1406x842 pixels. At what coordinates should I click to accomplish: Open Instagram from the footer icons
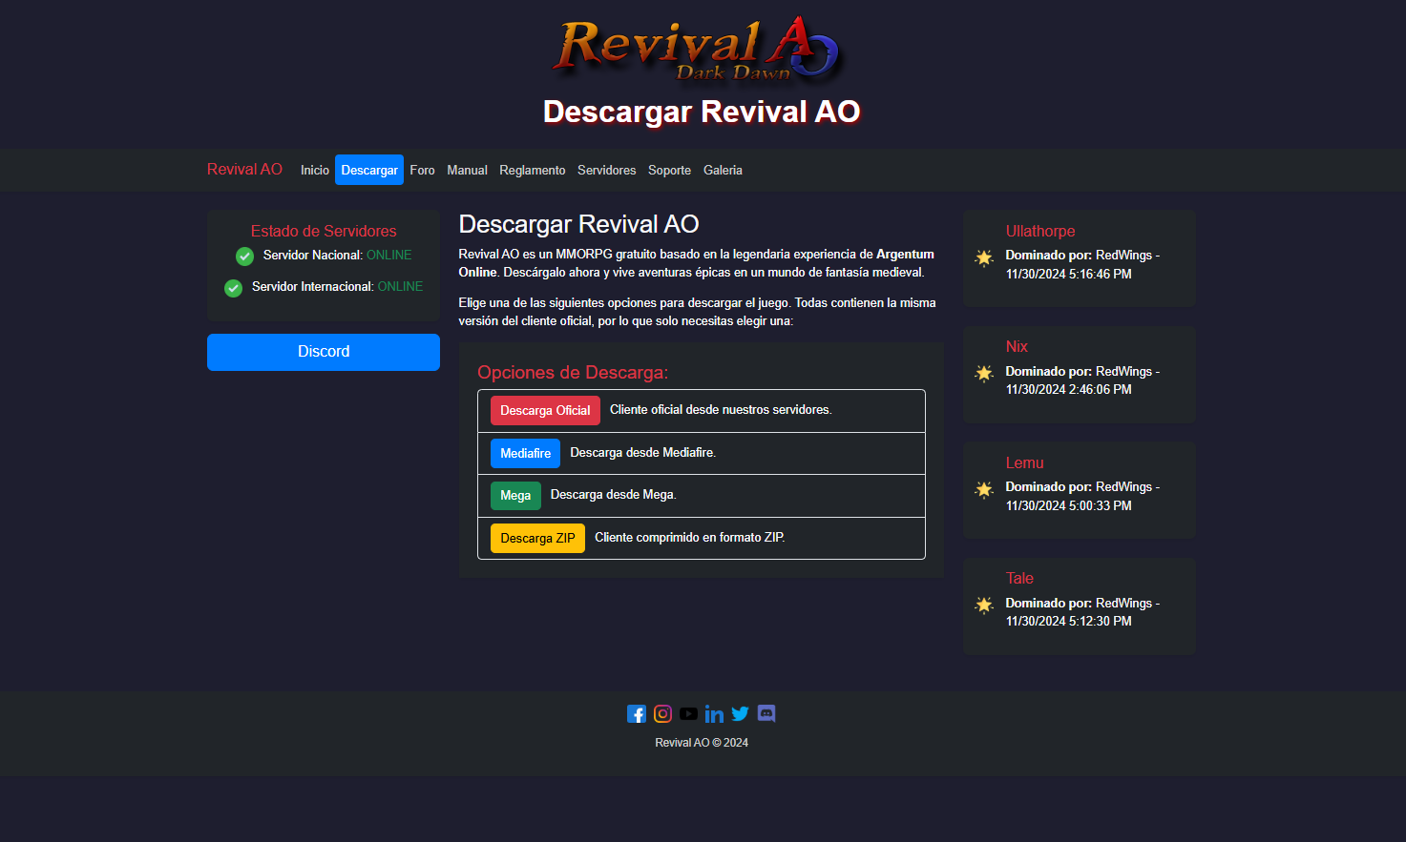click(662, 713)
